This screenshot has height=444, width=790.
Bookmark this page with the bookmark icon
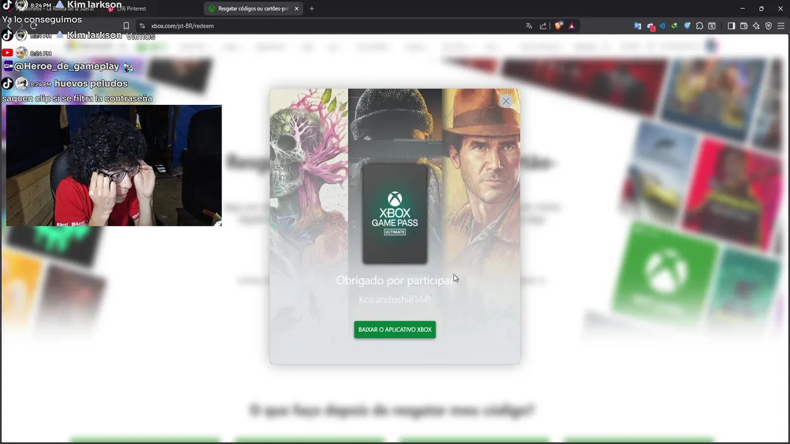126,26
